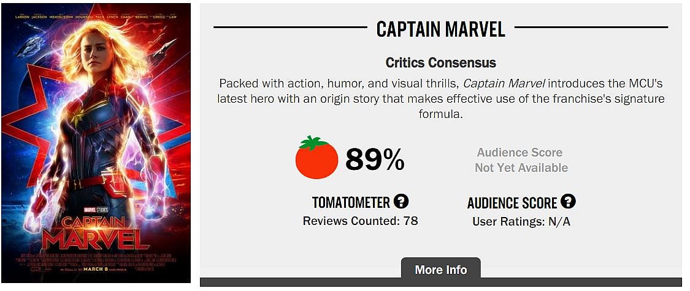Click the Captain Marvel poster image
The height and width of the screenshot is (291, 690).
click(x=96, y=122)
